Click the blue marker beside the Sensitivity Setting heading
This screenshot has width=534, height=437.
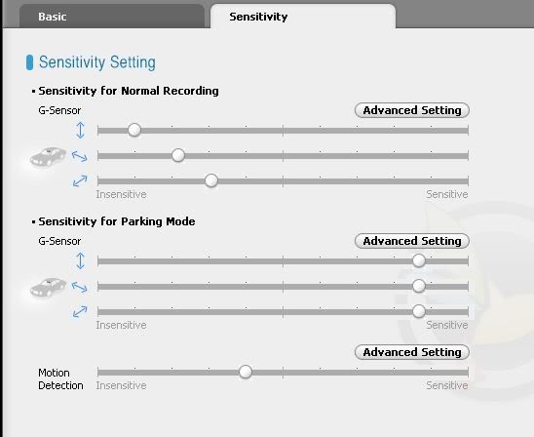[x=29, y=62]
